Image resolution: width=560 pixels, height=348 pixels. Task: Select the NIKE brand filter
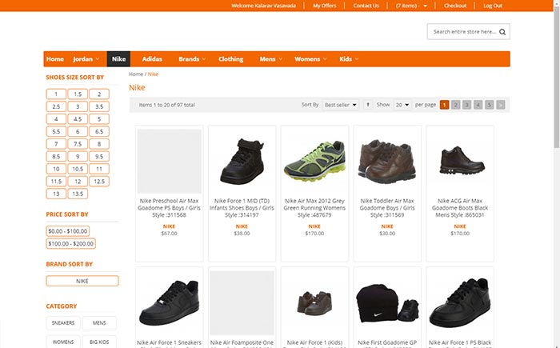[82, 281]
